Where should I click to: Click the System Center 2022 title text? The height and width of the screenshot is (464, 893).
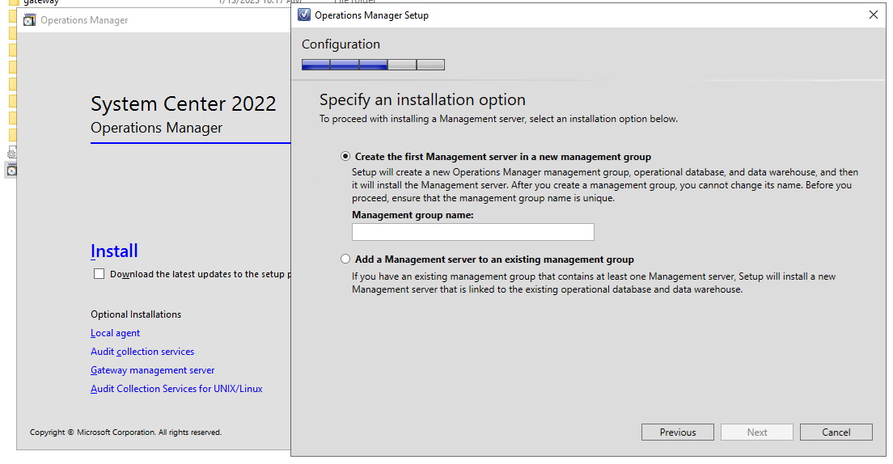click(184, 103)
